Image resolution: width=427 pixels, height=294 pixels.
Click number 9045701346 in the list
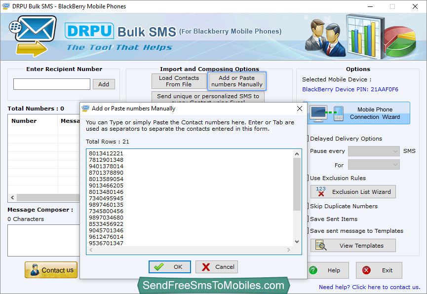[x=106, y=230]
